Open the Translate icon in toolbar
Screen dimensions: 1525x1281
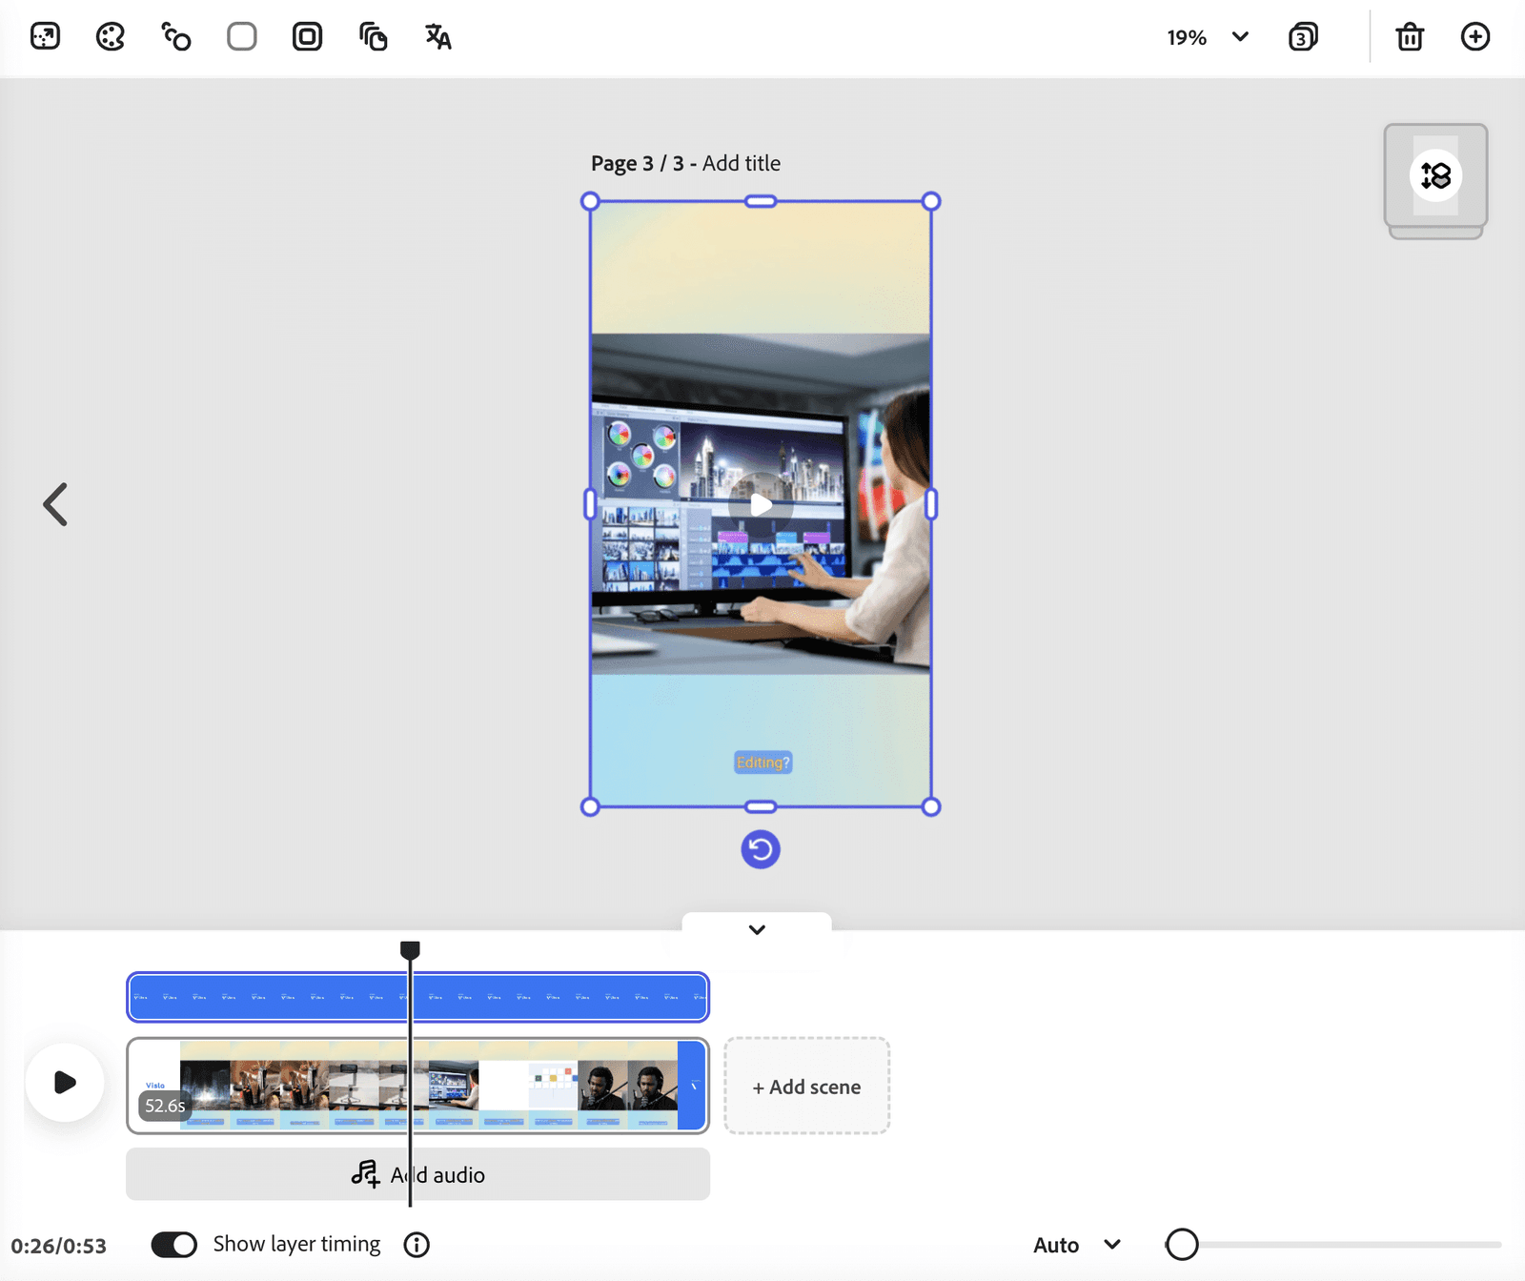(438, 37)
